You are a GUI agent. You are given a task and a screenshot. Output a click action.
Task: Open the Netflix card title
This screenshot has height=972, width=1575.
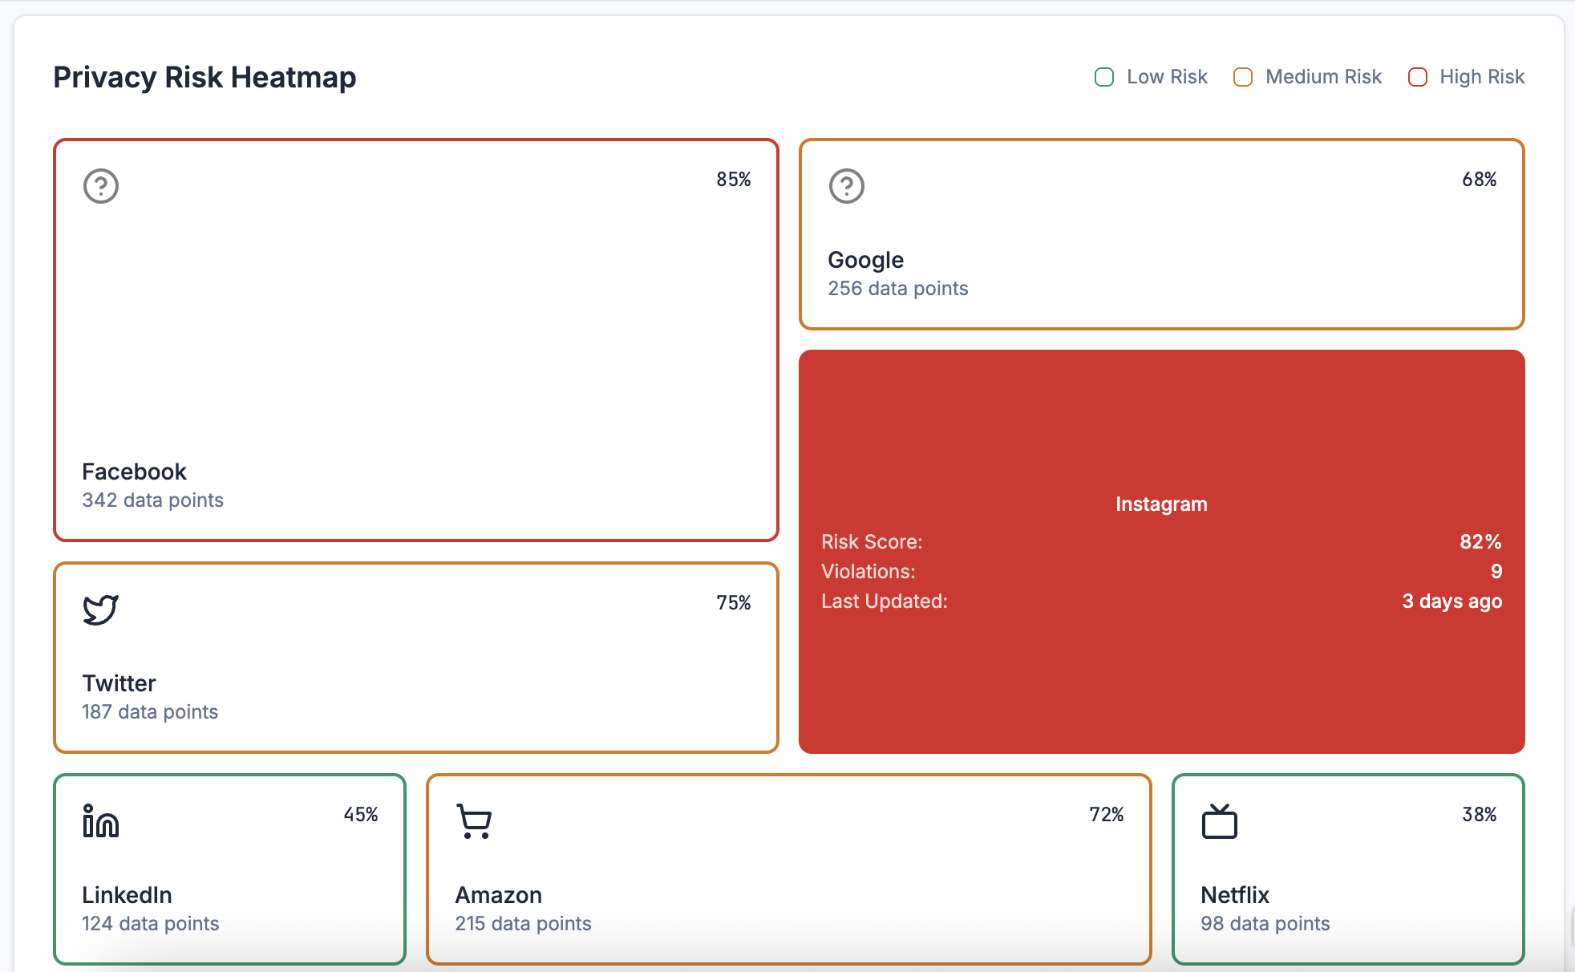pyautogui.click(x=1235, y=895)
